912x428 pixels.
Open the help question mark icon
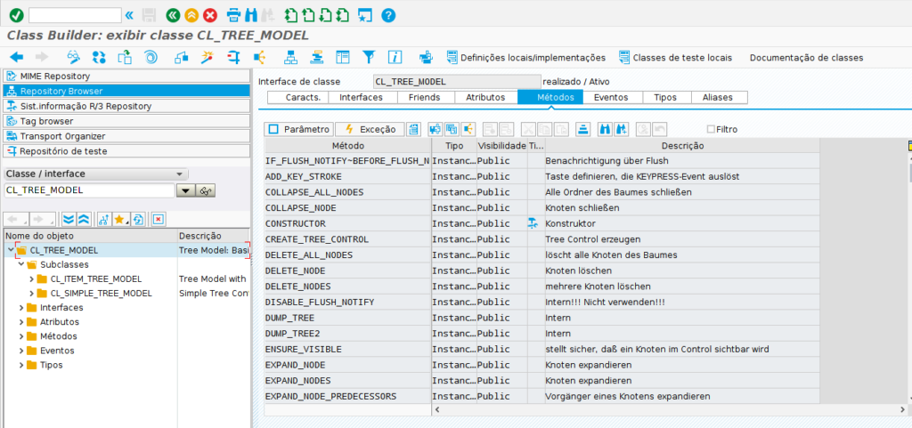pos(388,15)
